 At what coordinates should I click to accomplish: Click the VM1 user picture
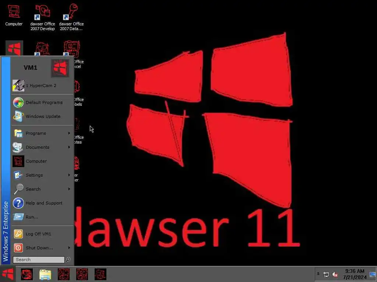pos(60,68)
